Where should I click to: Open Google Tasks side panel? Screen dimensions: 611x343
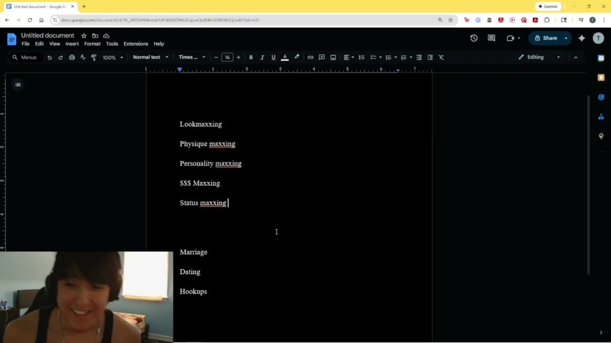coord(601,97)
